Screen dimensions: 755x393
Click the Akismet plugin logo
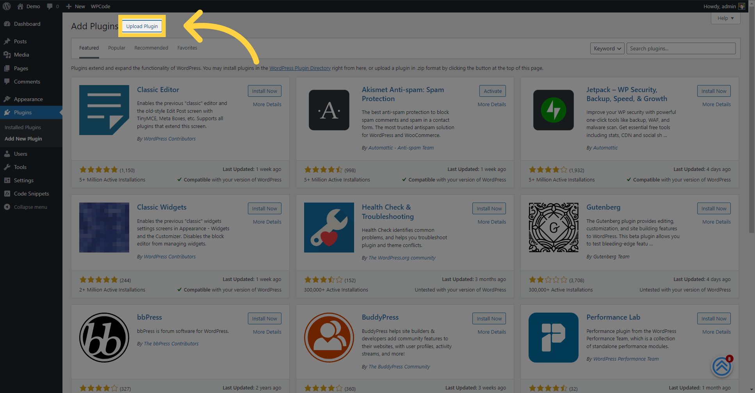pos(329,110)
